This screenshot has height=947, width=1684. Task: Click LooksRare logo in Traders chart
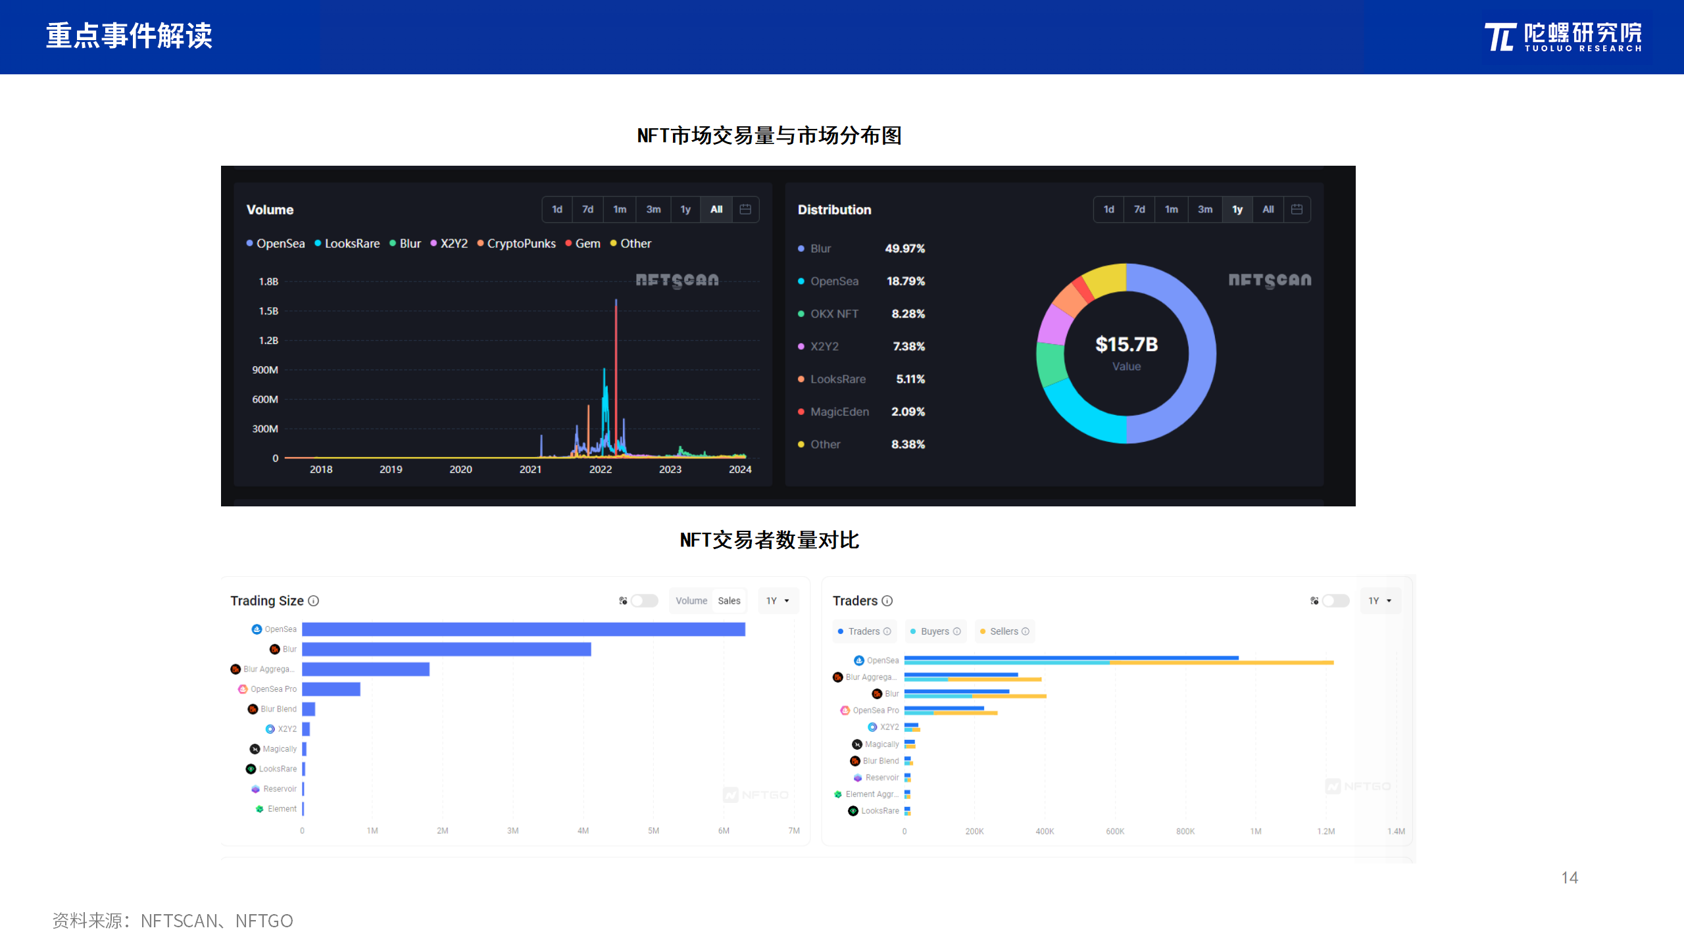853,811
